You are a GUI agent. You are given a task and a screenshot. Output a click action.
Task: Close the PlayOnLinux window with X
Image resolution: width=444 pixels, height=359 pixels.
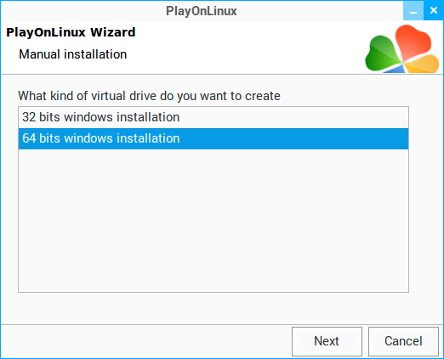point(434,11)
